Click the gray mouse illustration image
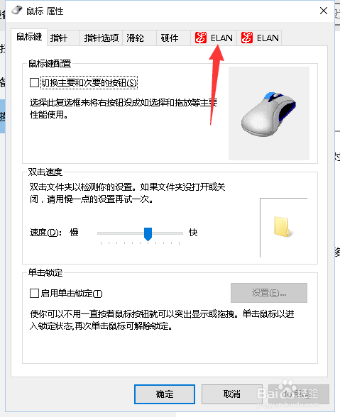The height and width of the screenshot is (417, 340). tap(268, 113)
